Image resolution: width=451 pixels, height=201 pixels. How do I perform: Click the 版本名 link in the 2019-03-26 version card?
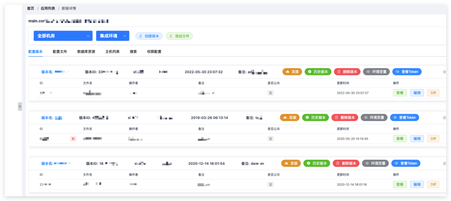pos(52,118)
